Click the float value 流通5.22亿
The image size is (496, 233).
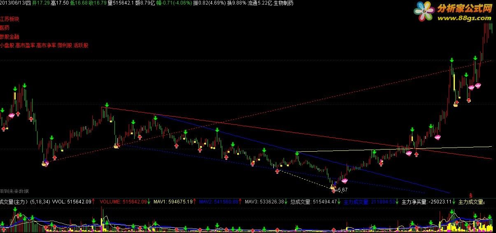260,3
